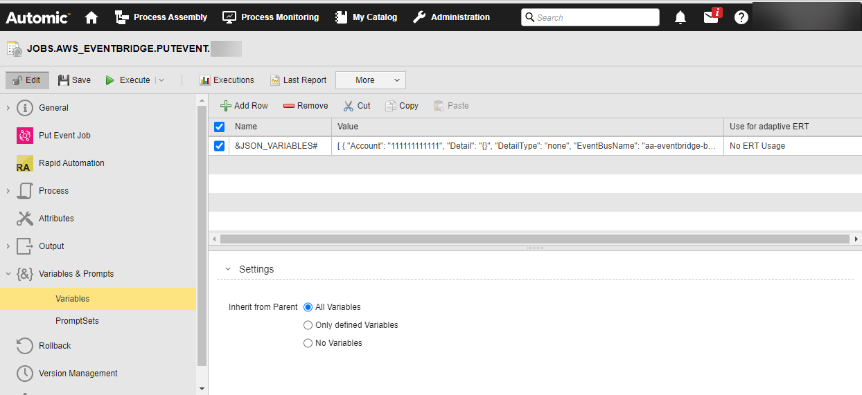
Task: Click the Version Management clock icon
Action: click(x=25, y=374)
